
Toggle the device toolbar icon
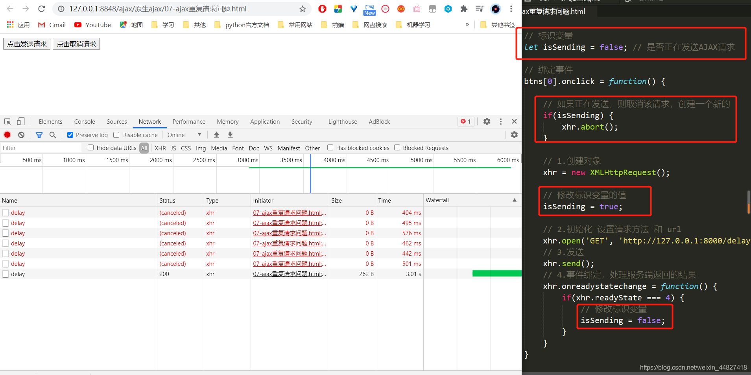[21, 121]
